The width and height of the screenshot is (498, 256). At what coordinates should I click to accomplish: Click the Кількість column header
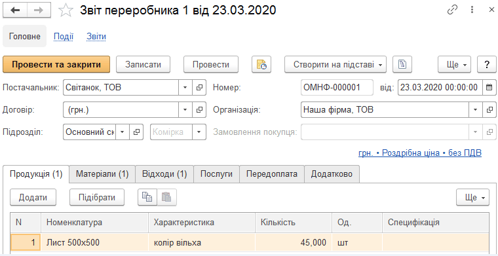point(294,223)
